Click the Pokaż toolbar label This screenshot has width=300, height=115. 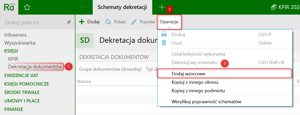click(x=120, y=22)
